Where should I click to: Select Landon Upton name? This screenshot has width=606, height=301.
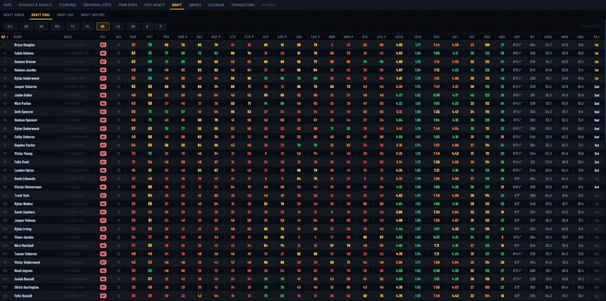click(23, 170)
